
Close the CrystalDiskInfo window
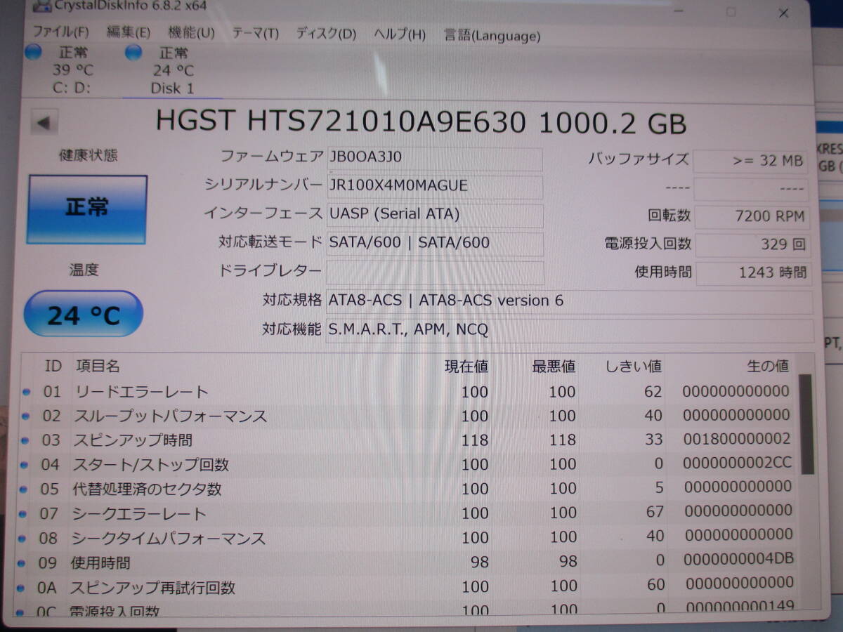click(x=784, y=13)
